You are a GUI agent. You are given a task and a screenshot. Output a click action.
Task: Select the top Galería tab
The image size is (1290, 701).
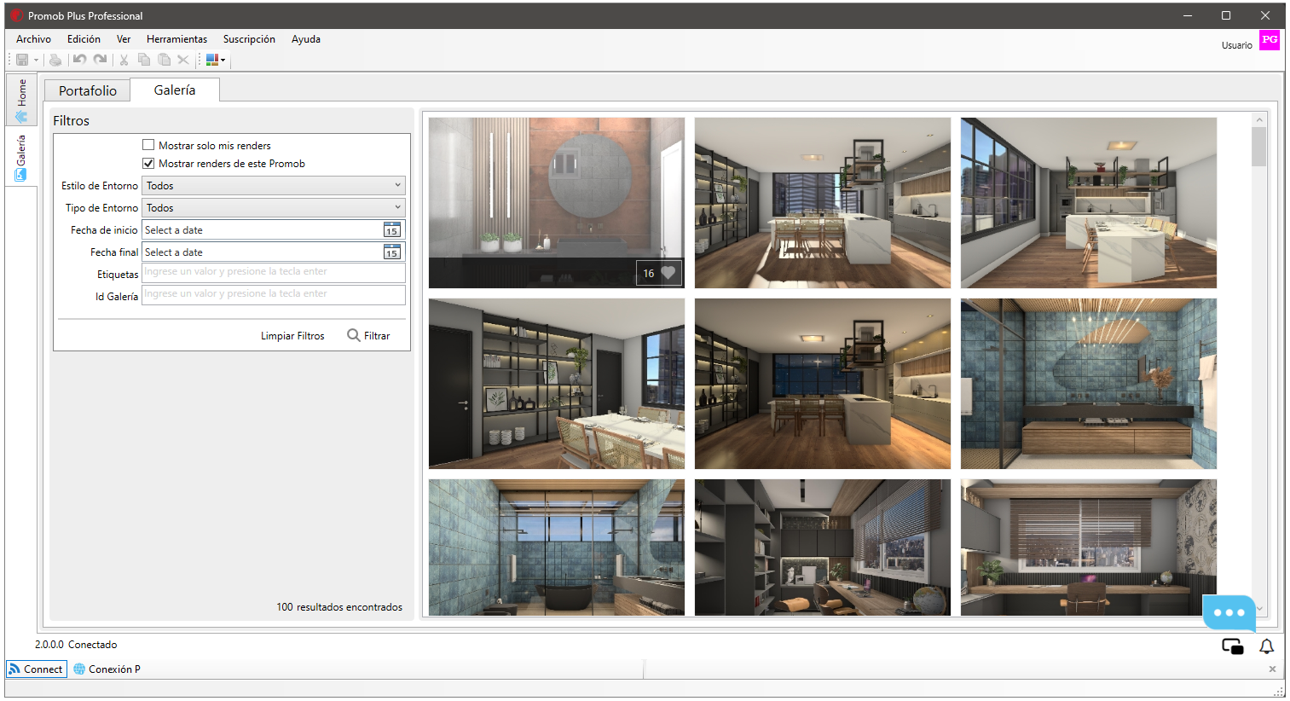point(175,90)
